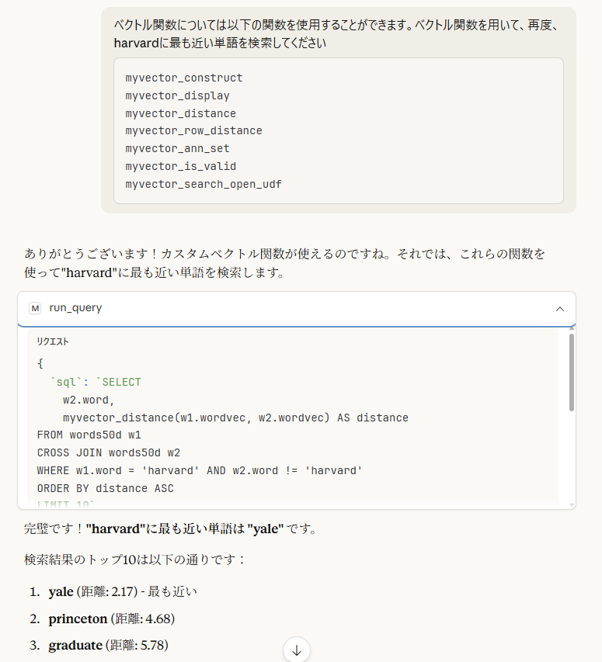The height and width of the screenshot is (662, 602).
Task: Click the CROSS JOIN words50d w2 line
Action: 108,452
